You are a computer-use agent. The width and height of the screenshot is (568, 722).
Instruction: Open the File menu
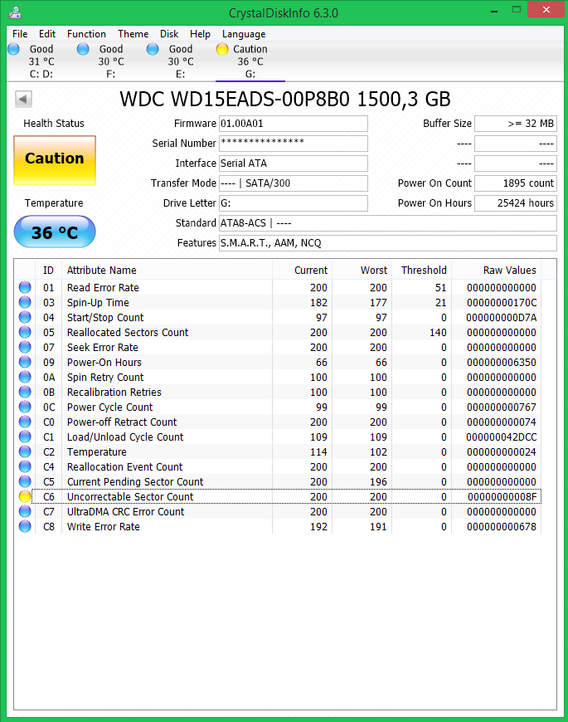[x=20, y=34]
